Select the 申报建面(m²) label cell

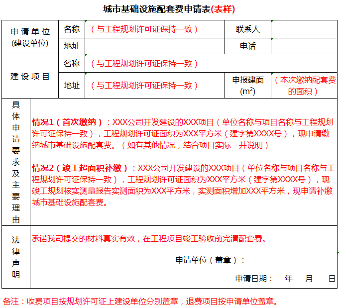248,86
